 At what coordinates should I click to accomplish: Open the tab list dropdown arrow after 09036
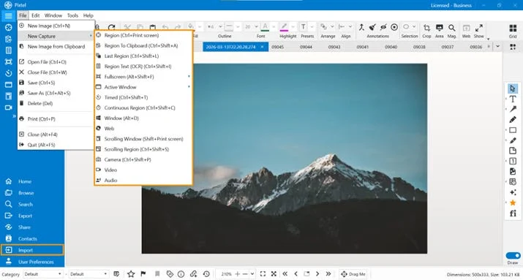[497, 47]
